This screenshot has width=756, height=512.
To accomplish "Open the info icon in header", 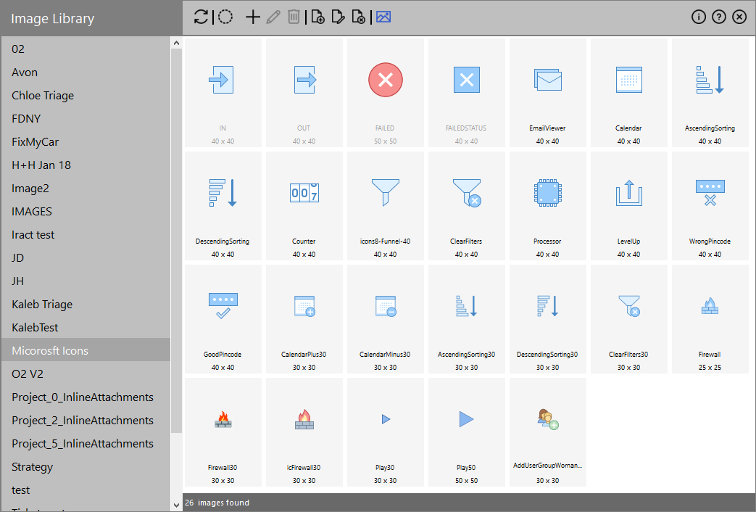I will [x=699, y=17].
